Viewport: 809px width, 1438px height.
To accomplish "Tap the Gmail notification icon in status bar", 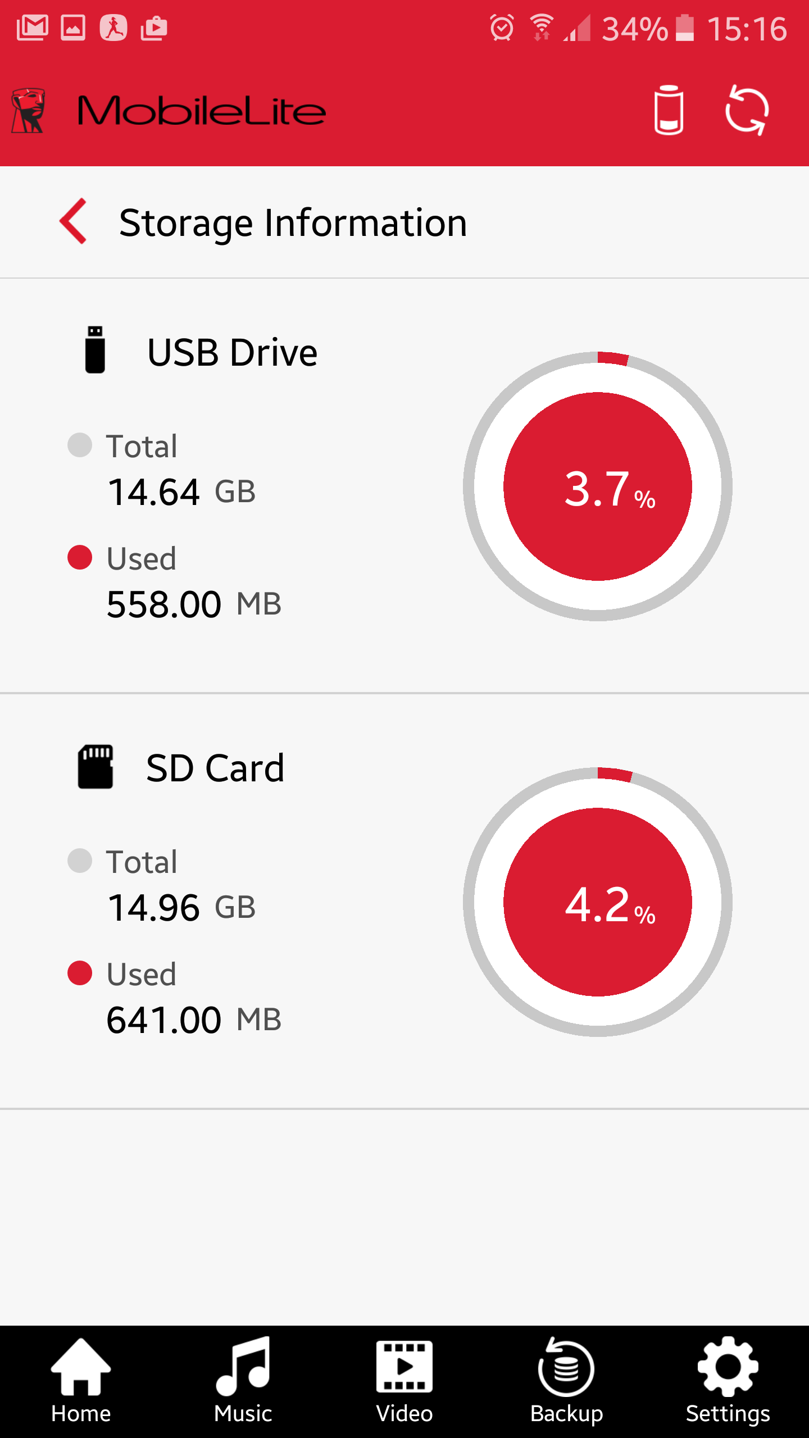I will pyautogui.click(x=33, y=28).
